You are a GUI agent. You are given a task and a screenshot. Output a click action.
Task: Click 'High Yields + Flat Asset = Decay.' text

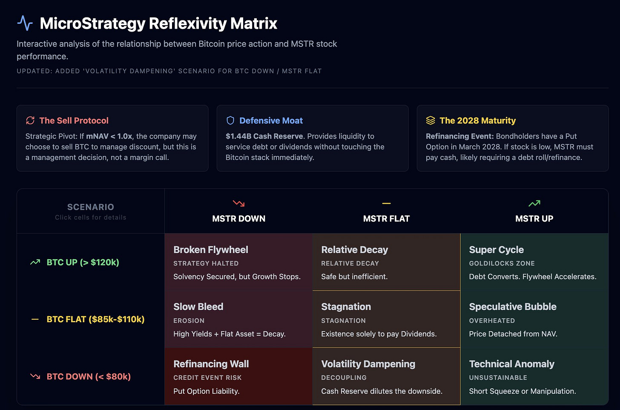[230, 334]
